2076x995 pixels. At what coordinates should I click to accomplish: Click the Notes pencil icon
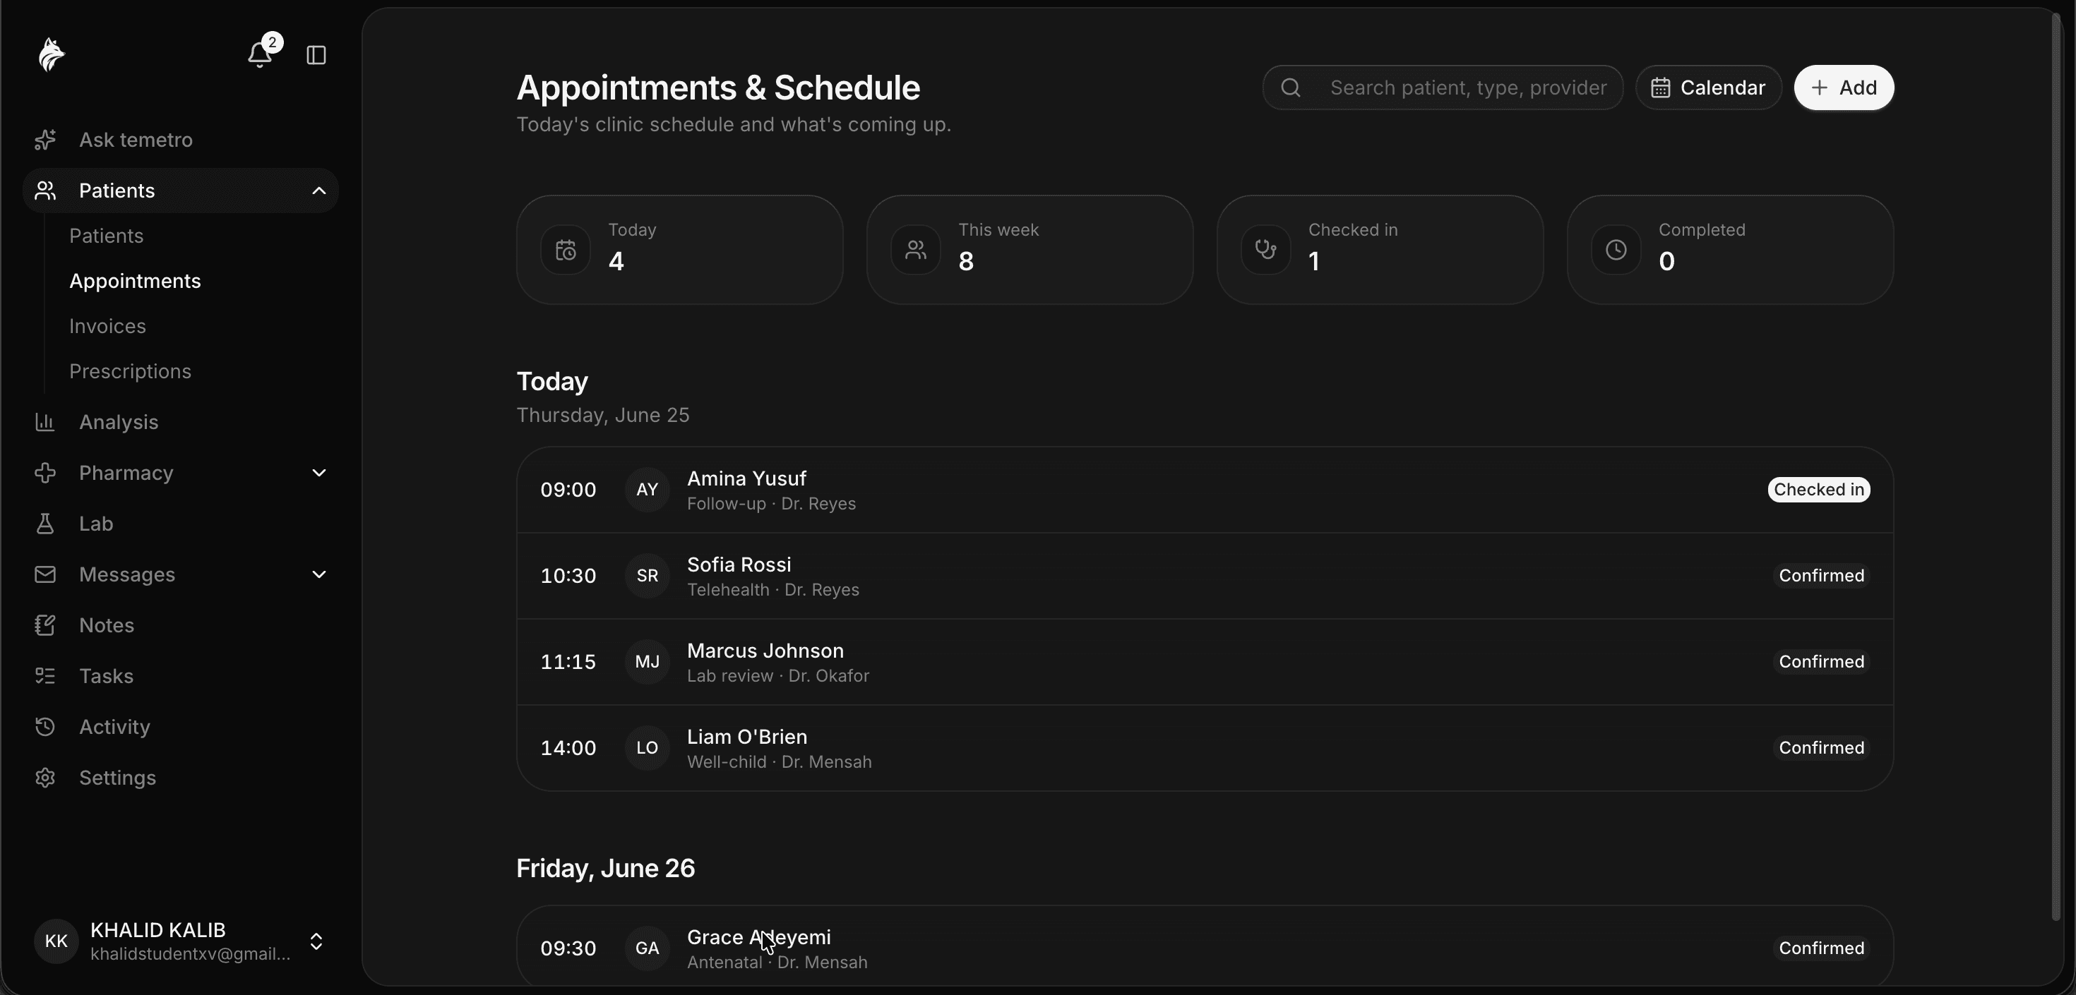(x=45, y=625)
